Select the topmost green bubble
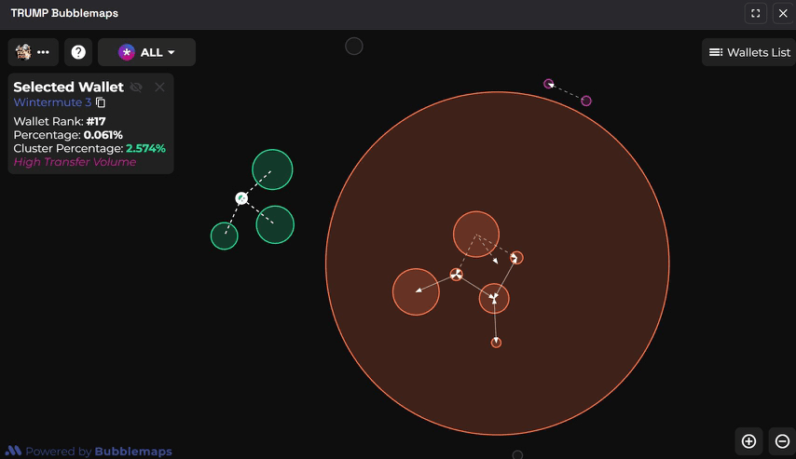 272,169
